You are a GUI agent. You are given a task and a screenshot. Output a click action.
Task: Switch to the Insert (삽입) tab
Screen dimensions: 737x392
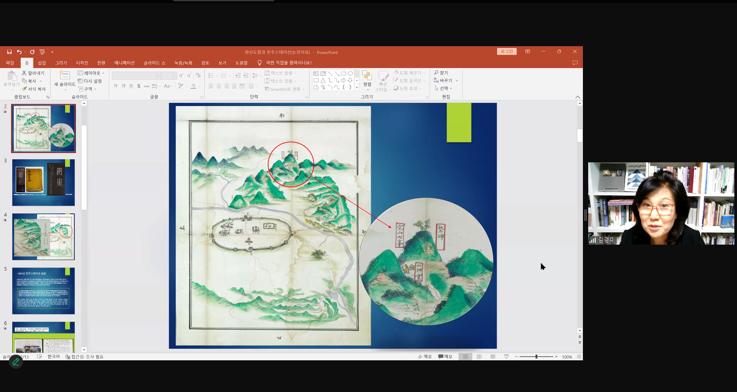pyautogui.click(x=42, y=63)
